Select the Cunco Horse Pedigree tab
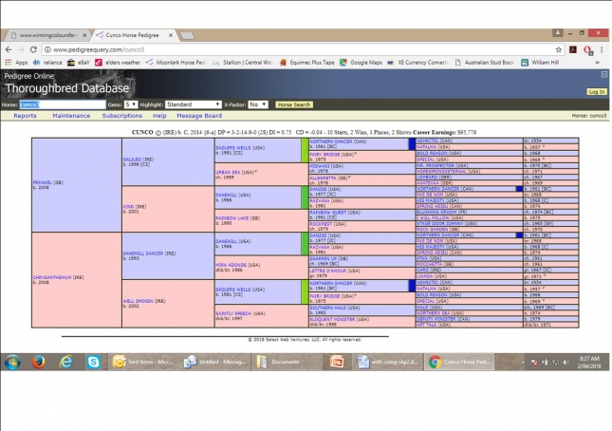The image size is (612, 431). [x=133, y=35]
